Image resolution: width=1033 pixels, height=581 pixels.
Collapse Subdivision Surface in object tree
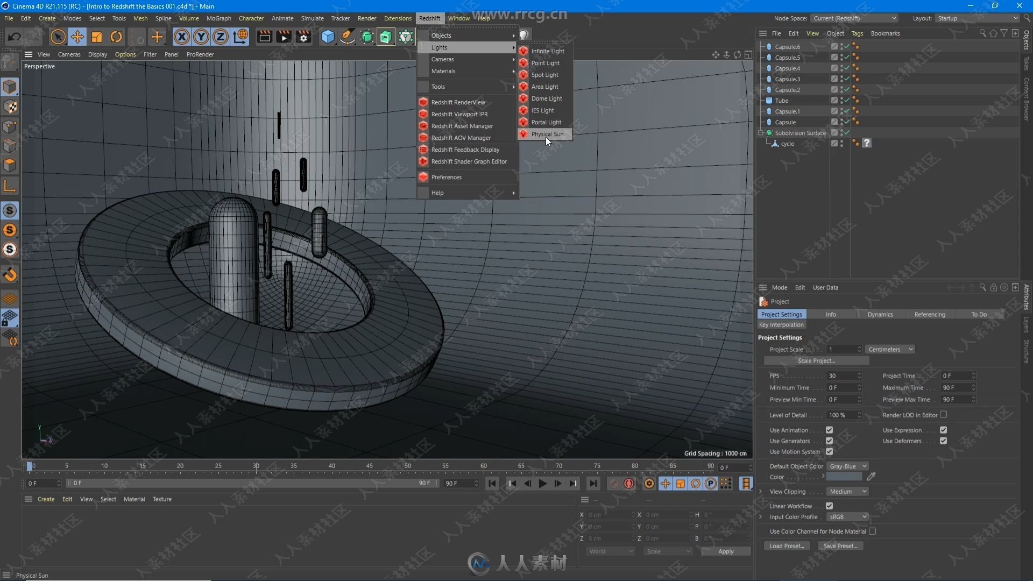click(x=761, y=133)
